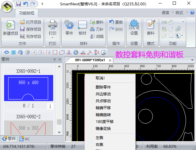Select the 功能按钮 ribbon tab
The width and height of the screenshot is (196, 150).
tap(27, 13)
